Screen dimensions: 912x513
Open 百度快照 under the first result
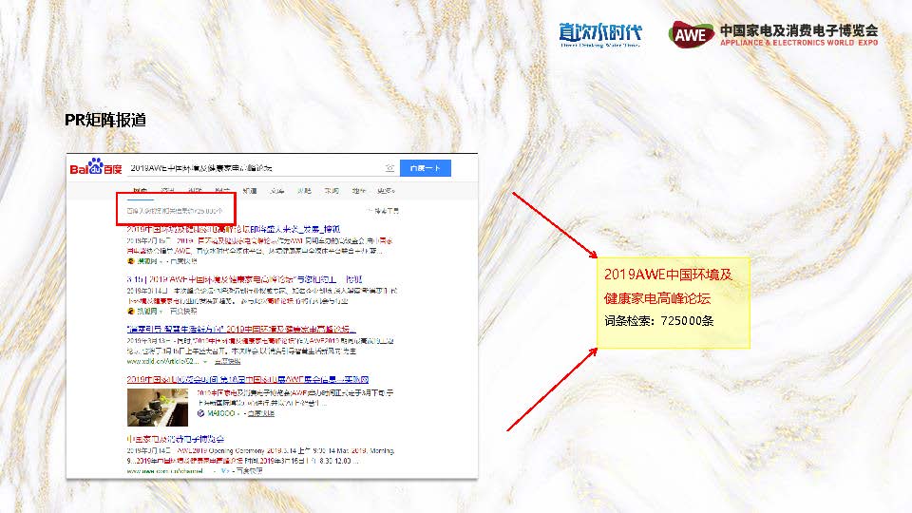click(183, 261)
